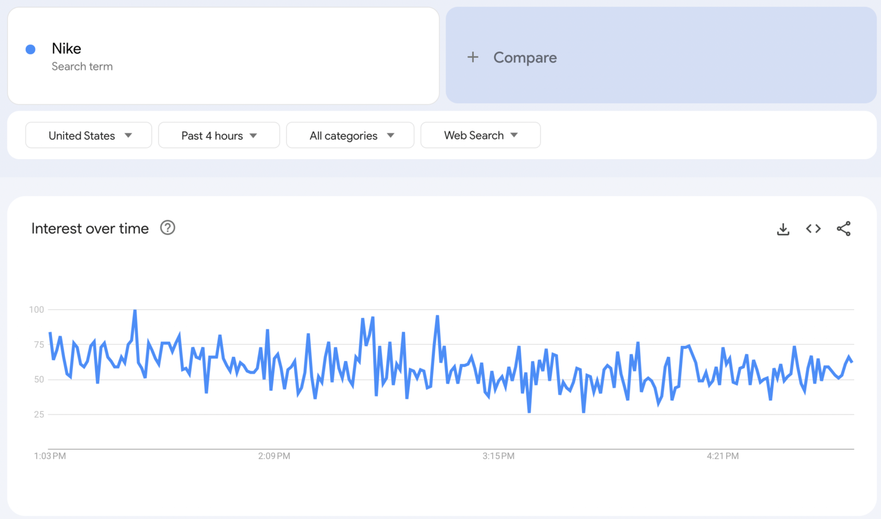Open the All categories dropdown
Screen dimensions: 881x519
coord(350,135)
